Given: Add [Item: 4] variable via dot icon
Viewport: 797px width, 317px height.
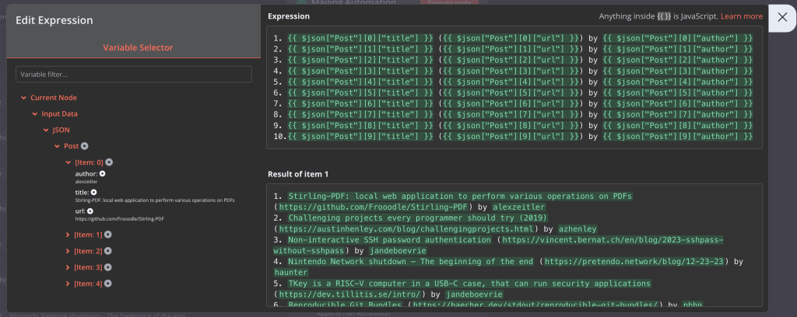Looking at the screenshot, I should coord(107,284).
